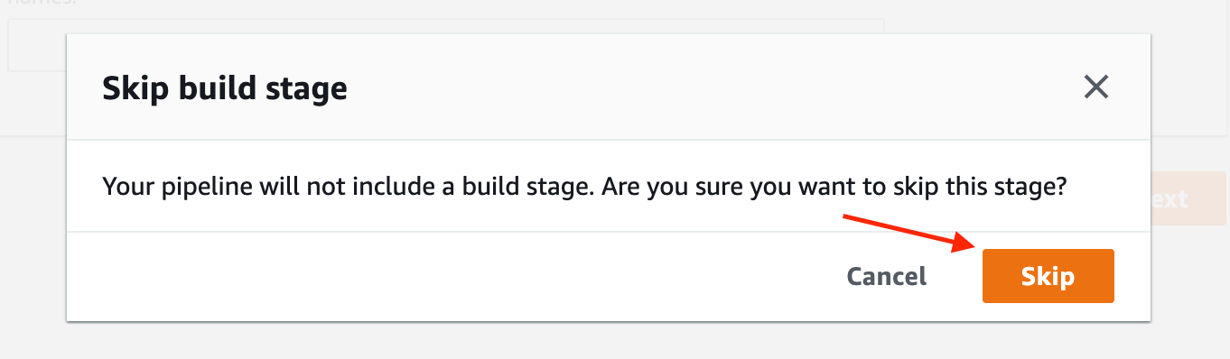Click the gray backdrop below the dialog
This screenshot has height=359, width=1230.
[x=614, y=341]
